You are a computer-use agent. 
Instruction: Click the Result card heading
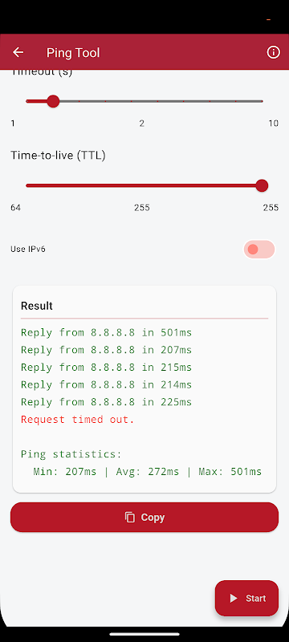tap(37, 306)
